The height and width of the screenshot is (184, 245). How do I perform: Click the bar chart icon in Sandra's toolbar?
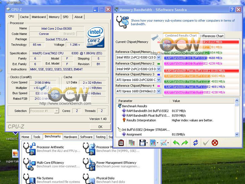pos(153,143)
